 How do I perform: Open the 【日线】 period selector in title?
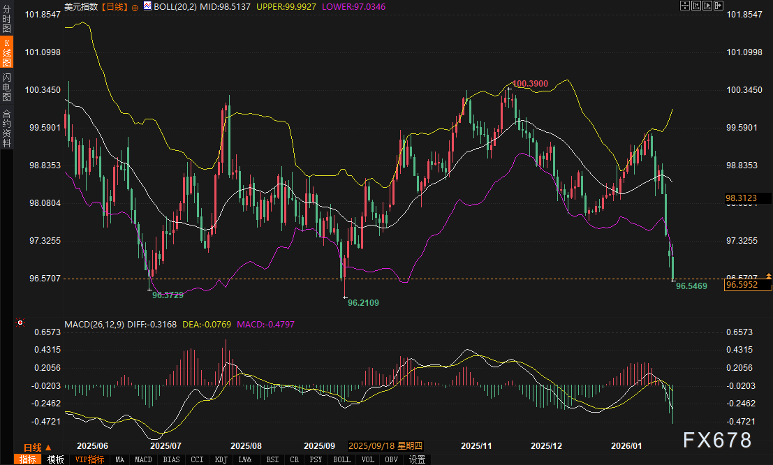pyautogui.click(x=115, y=6)
